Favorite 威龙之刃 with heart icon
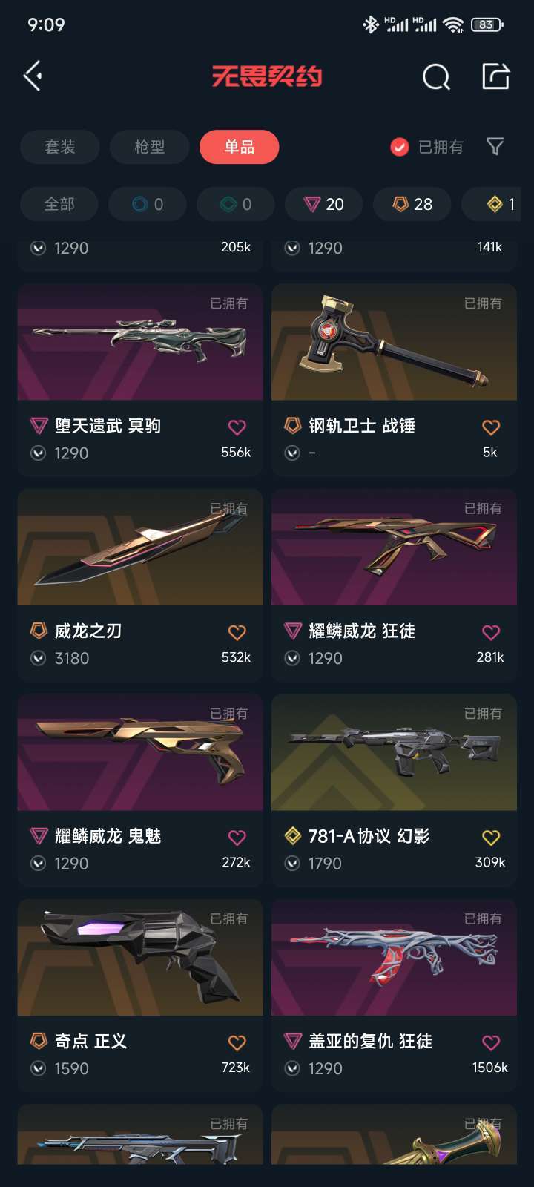 [237, 633]
